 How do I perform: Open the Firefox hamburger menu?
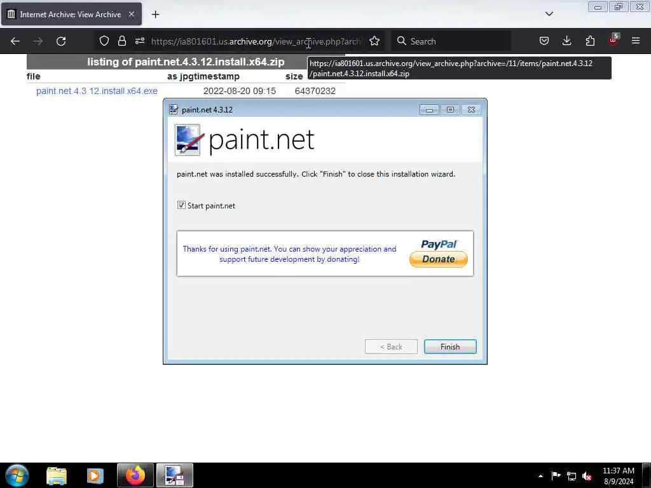(636, 41)
